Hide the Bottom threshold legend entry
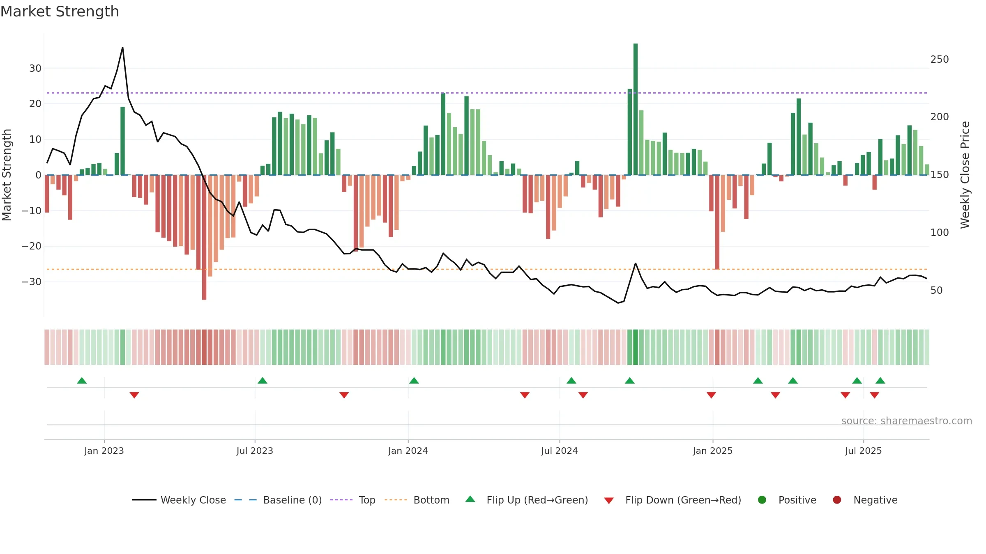Image resolution: width=986 pixels, height=554 pixels. 417,500
